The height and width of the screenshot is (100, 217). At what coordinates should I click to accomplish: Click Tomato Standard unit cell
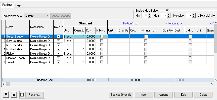(68, 62)
